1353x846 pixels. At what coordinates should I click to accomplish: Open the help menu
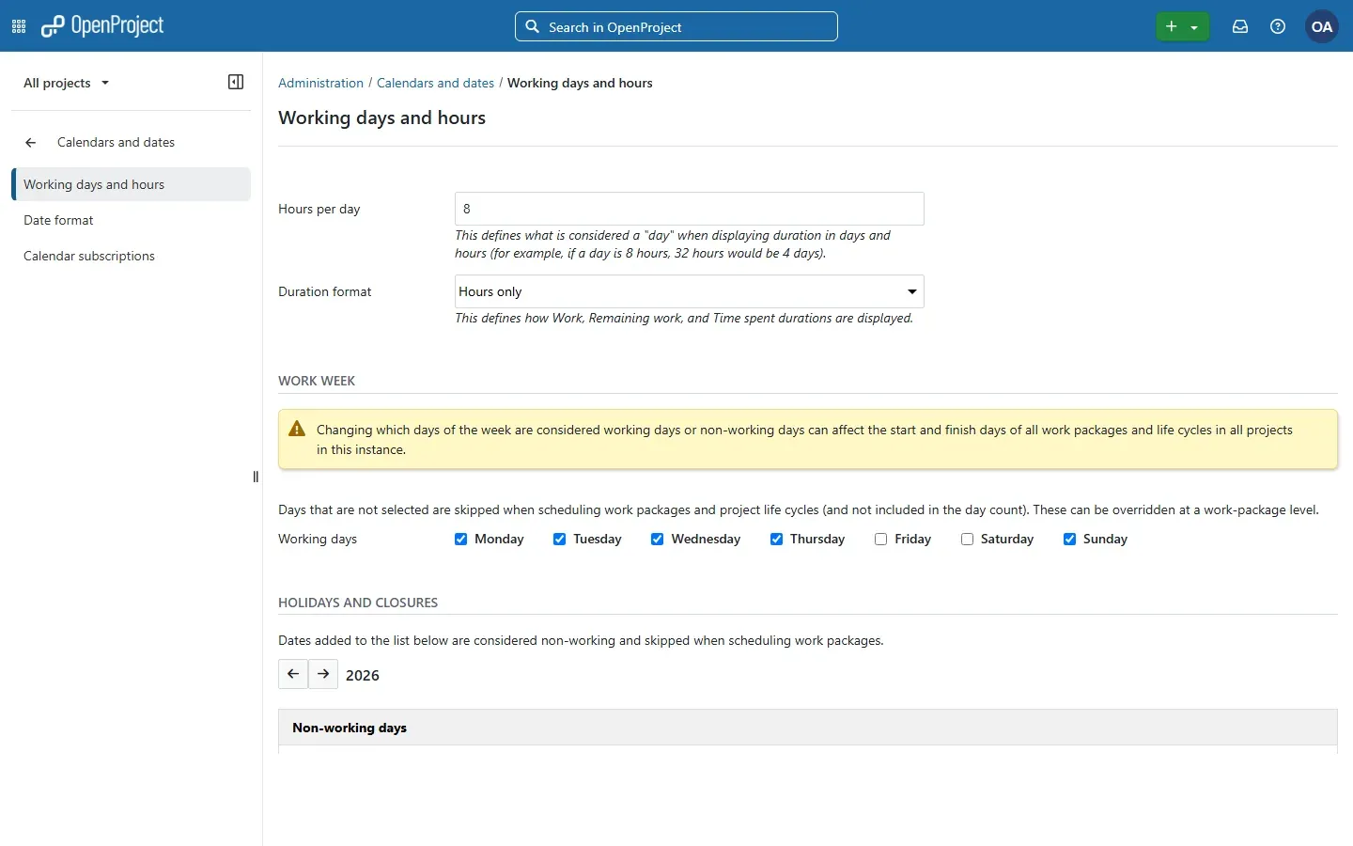click(x=1278, y=26)
